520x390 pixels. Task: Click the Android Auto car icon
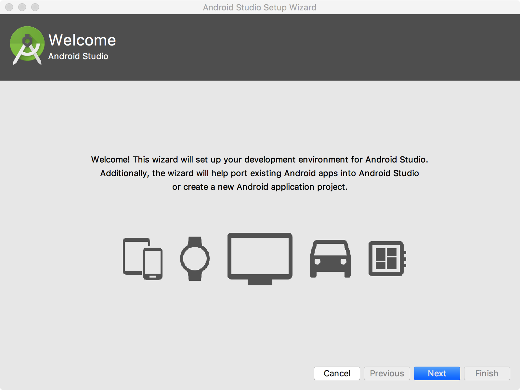pyautogui.click(x=331, y=259)
